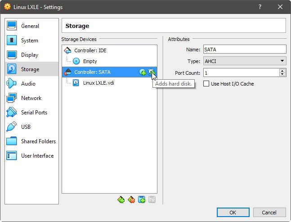The width and height of the screenshot is (291, 222).
Task: Add optical drive to SATA controller
Action: coord(143,72)
